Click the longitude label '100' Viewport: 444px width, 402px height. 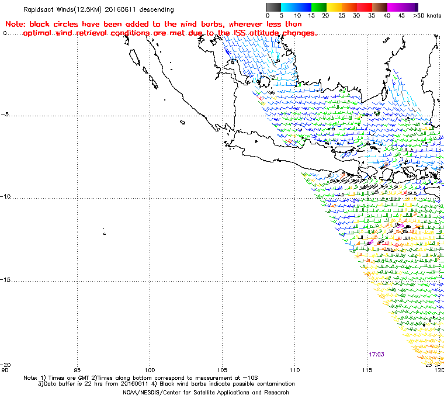[150, 370]
